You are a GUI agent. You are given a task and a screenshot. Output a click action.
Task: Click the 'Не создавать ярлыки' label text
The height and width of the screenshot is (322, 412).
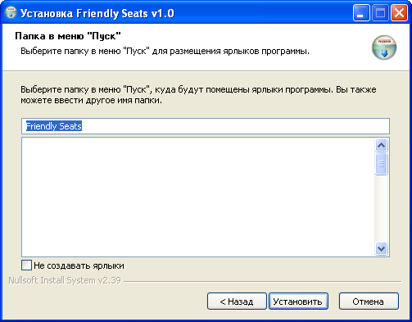[79, 265]
